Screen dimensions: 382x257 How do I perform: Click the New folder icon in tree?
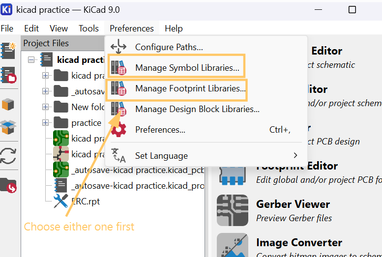[x=61, y=107]
